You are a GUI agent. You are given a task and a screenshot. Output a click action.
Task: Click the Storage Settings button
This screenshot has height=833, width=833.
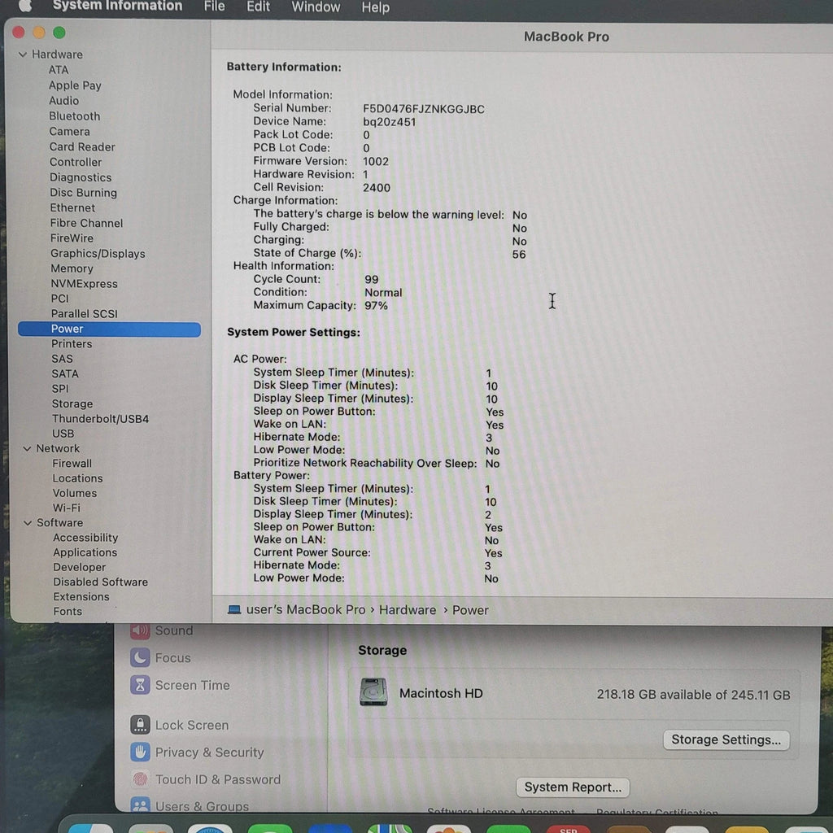[x=726, y=739]
